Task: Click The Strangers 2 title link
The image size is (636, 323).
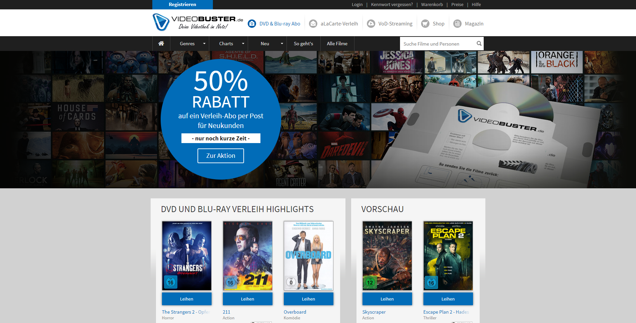Action: [x=186, y=312]
